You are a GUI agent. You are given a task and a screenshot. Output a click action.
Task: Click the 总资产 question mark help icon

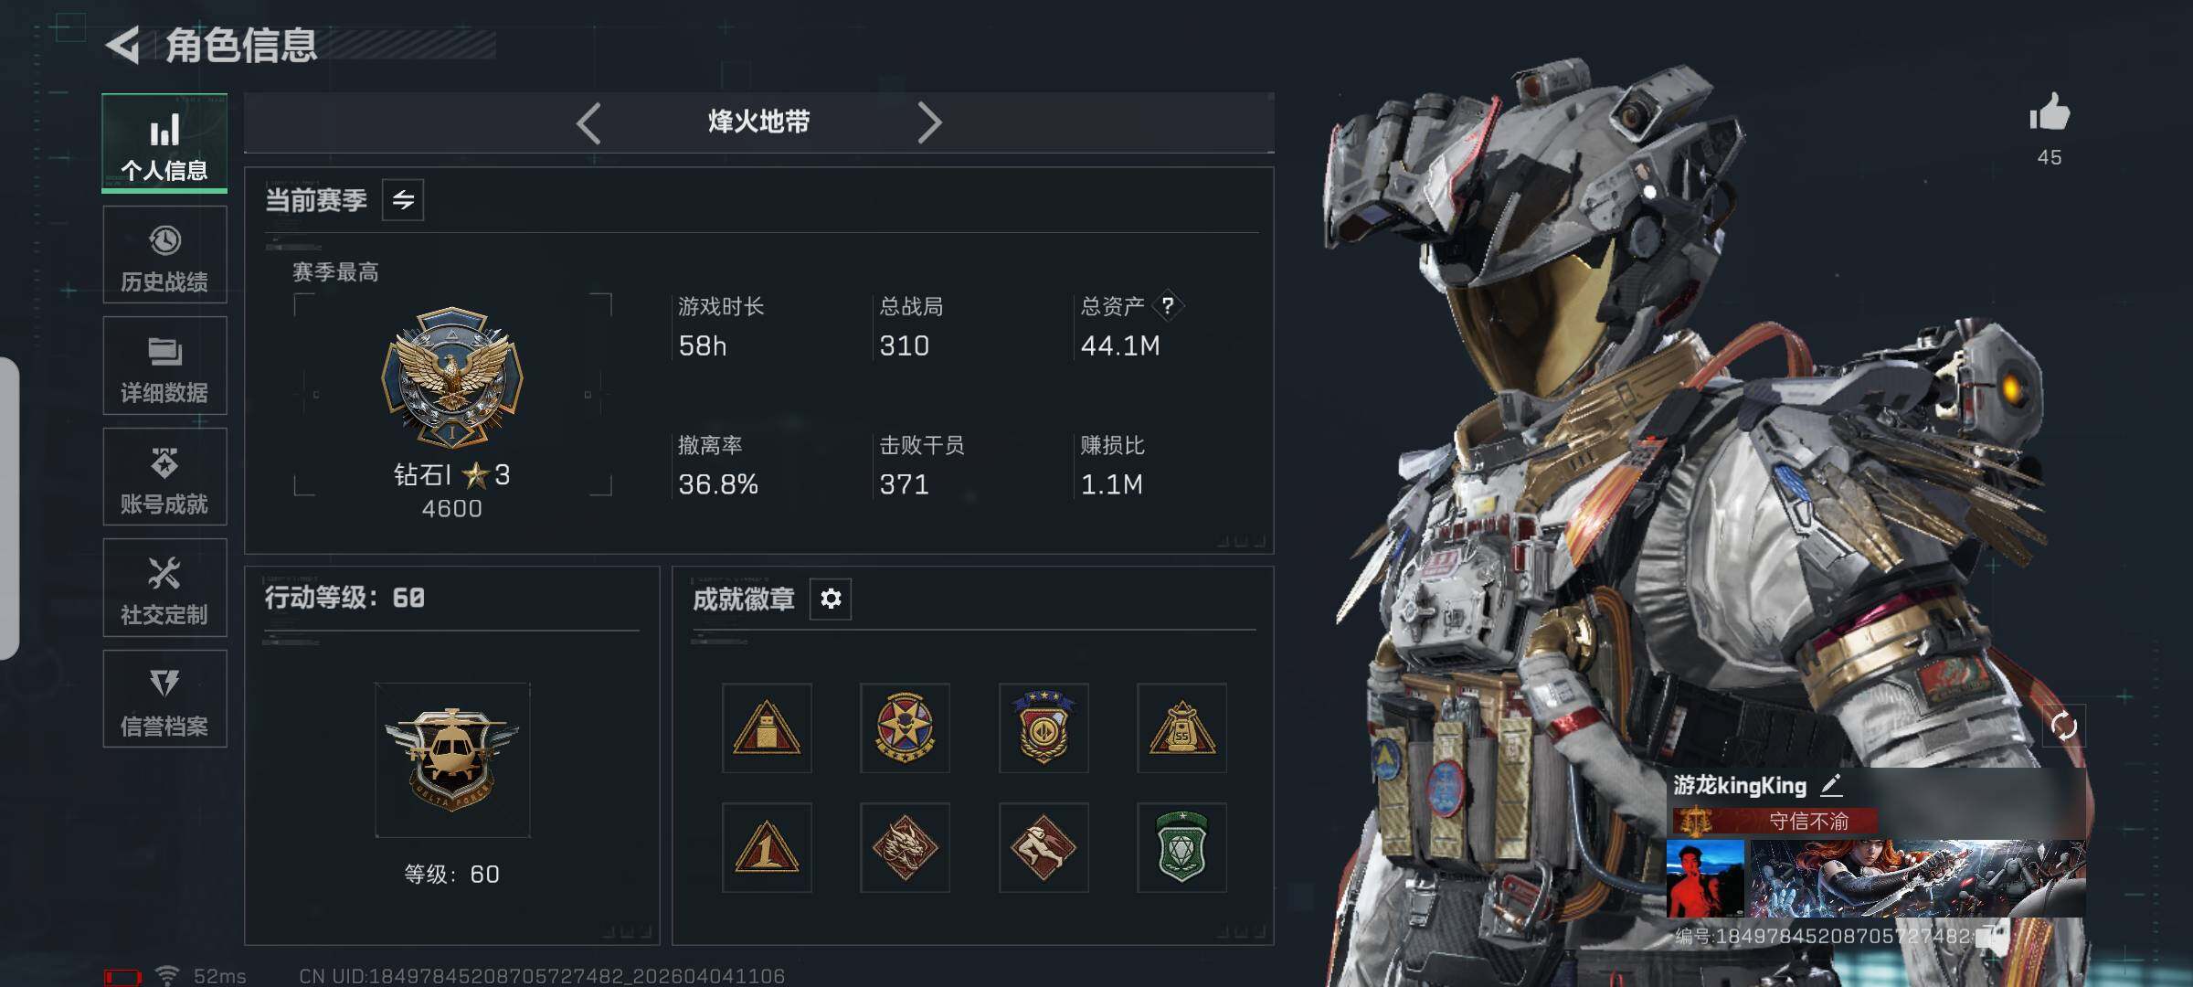(1168, 306)
